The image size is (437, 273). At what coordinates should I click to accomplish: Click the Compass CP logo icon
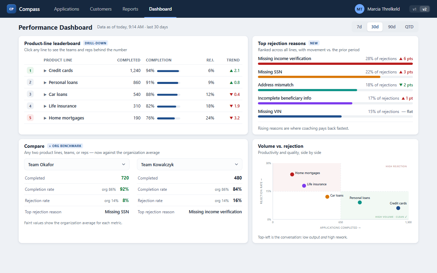point(12,9)
